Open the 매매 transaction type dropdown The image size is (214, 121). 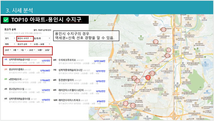coord(10,44)
